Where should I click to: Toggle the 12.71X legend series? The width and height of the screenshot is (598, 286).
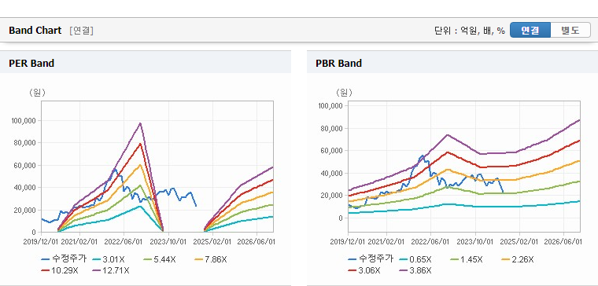[112, 270]
